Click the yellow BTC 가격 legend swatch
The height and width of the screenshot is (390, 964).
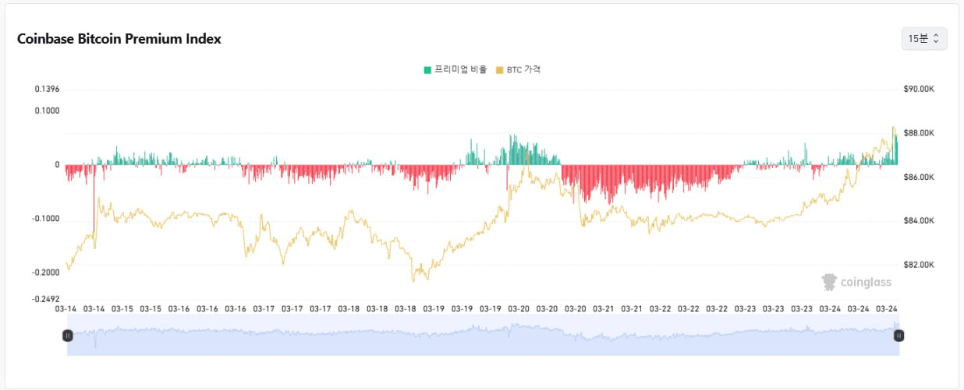pyautogui.click(x=499, y=70)
